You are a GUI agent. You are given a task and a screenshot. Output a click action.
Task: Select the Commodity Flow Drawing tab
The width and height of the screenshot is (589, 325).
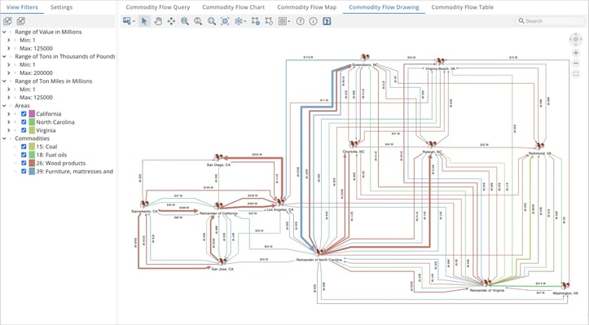pyautogui.click(x=384, y=7)
